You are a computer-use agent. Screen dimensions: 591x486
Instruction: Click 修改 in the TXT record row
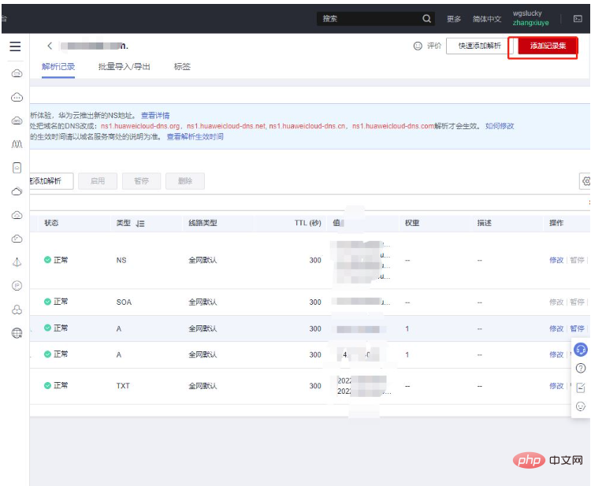point(556,386)
